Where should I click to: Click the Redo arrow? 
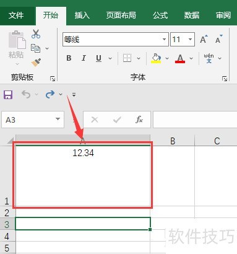click(50, 94)
